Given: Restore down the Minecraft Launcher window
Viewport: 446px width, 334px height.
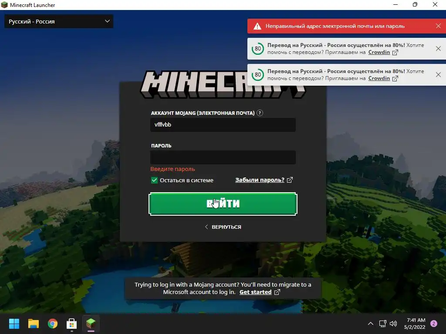Looking at the screenshot, I should coord(415,4).
